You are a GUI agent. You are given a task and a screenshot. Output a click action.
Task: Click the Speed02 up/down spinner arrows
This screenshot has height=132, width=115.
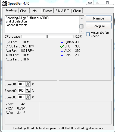tap(28, 91)
